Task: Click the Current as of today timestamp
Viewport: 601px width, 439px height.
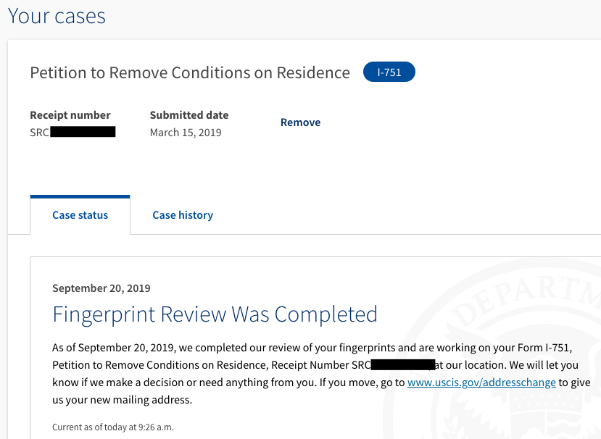Action: coord(113,427)
